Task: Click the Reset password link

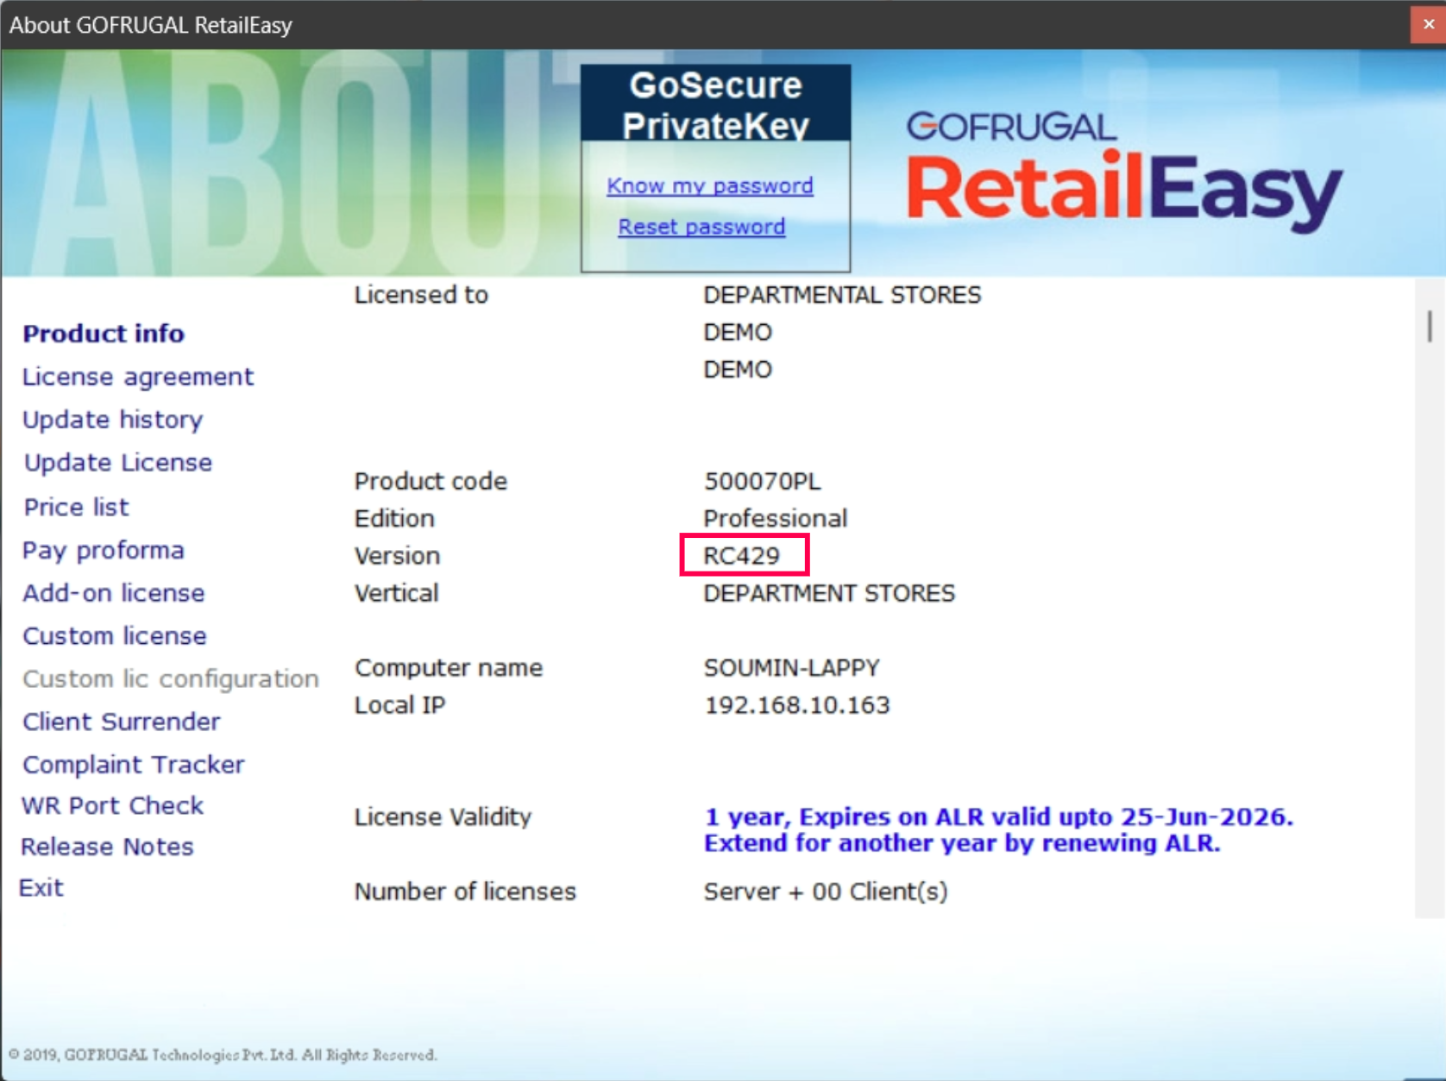Action: pos(701,227)
